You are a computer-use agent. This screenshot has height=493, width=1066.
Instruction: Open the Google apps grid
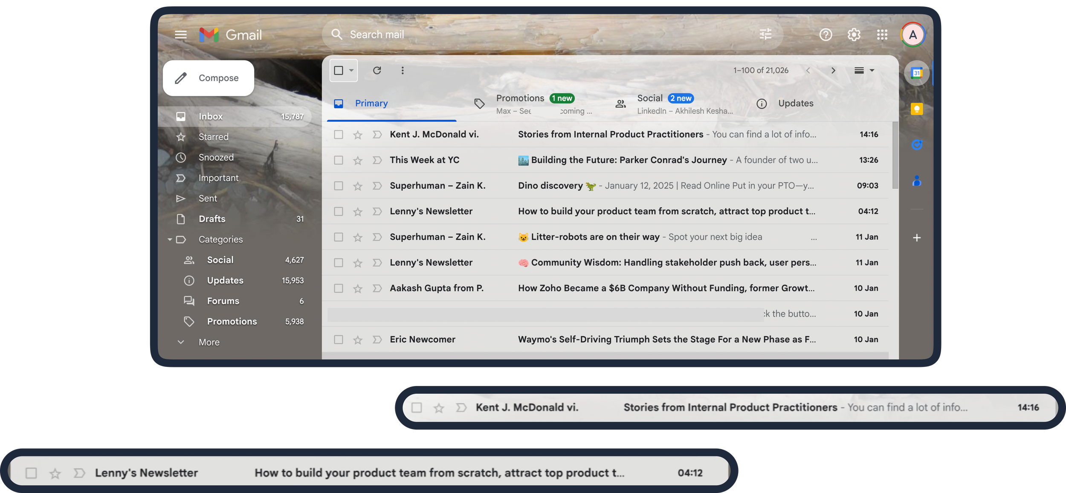click(882, 35)
